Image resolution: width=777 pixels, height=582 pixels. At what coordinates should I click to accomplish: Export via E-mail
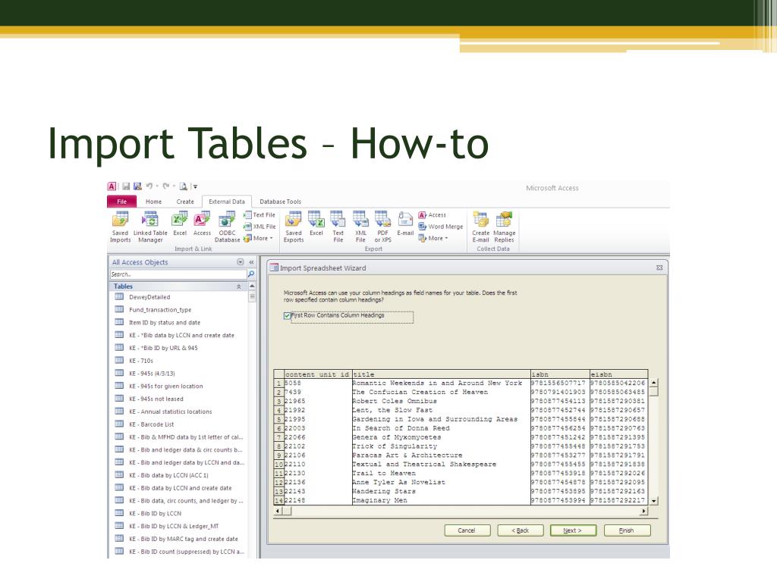[405, 224]
